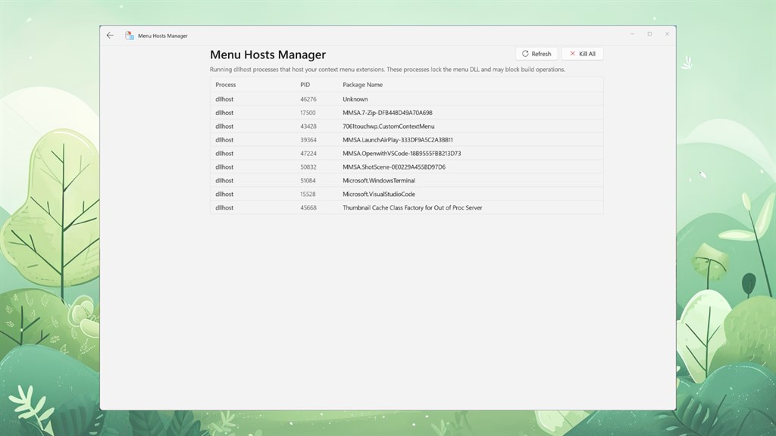The image size is (776, 436).
Task: Select the MMSA.OpenwithVSCode package entry
Action: [402, 153]
